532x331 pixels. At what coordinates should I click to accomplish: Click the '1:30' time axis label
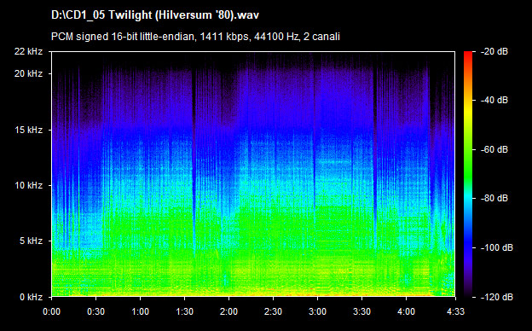tap(184, 311)
